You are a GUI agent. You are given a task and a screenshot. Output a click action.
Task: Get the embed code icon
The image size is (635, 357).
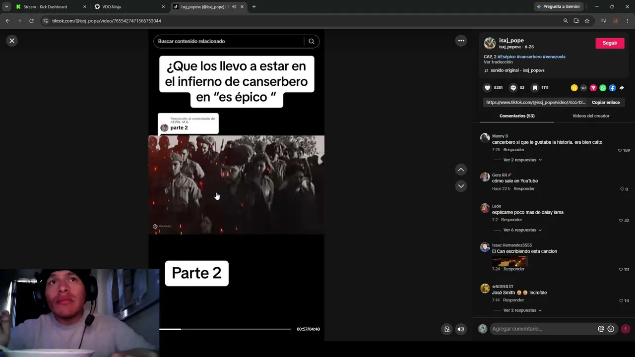(x=583, y=88)
